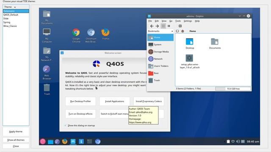Select Trash bookmark in Dolphin sidebar
Screen dimensions: 271x152
160,80
